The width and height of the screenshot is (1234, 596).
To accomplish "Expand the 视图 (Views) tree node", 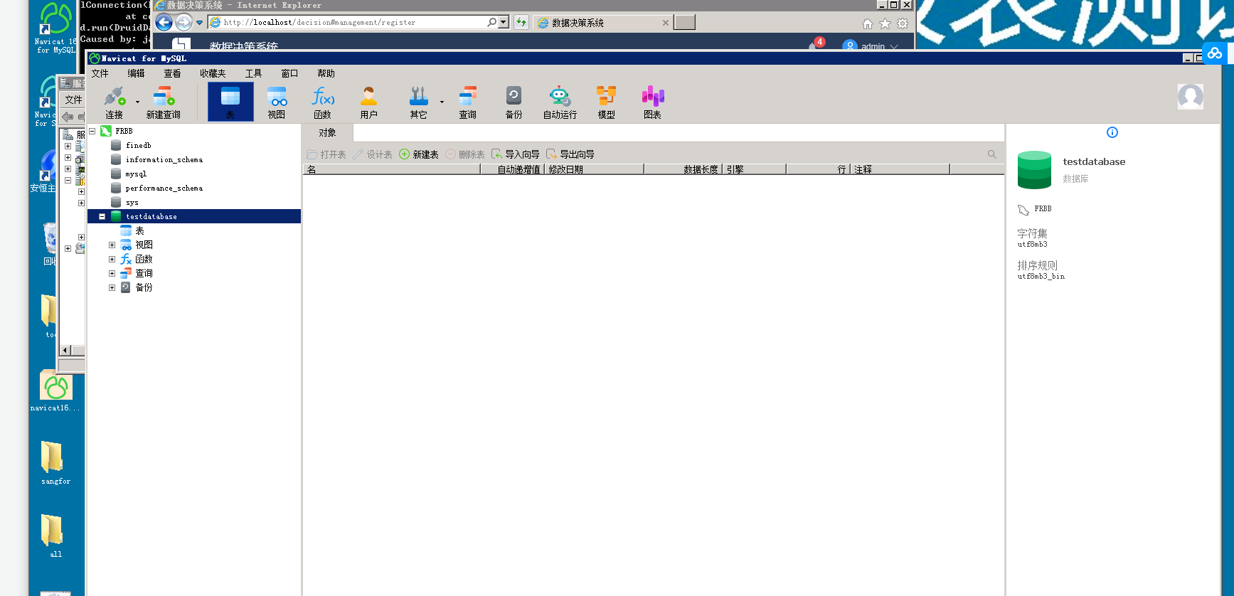I will [x=112, y=245].
